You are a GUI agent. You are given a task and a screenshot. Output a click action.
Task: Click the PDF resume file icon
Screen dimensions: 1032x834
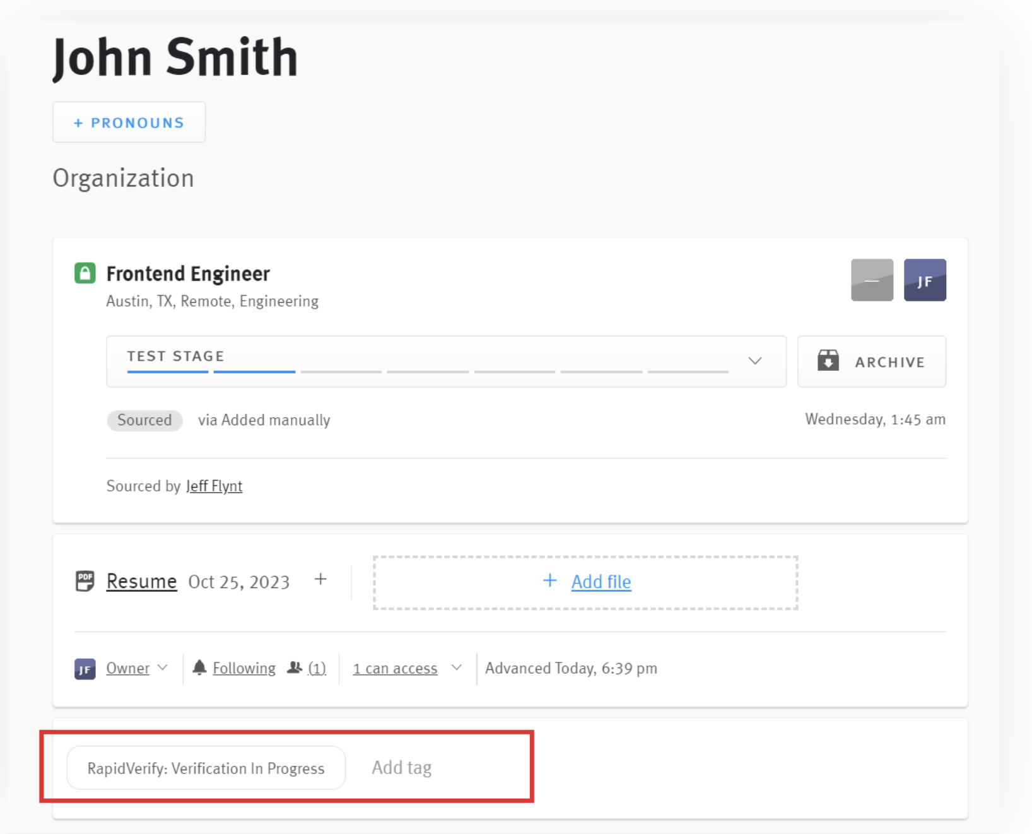coord(85,581)
